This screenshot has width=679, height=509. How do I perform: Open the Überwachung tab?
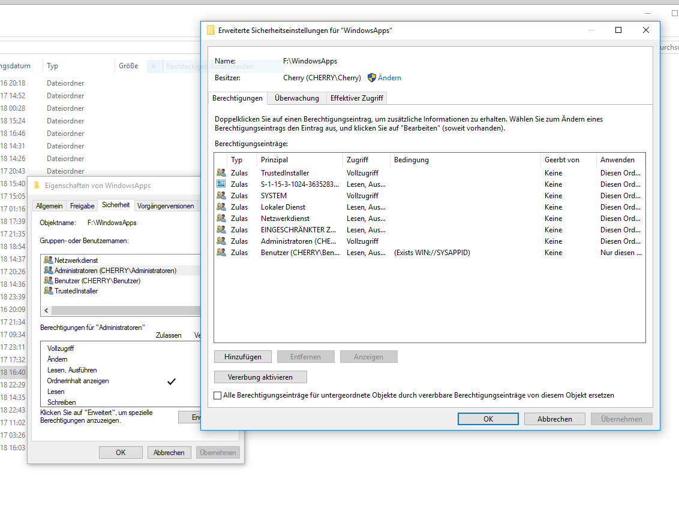tap(297, 98)
